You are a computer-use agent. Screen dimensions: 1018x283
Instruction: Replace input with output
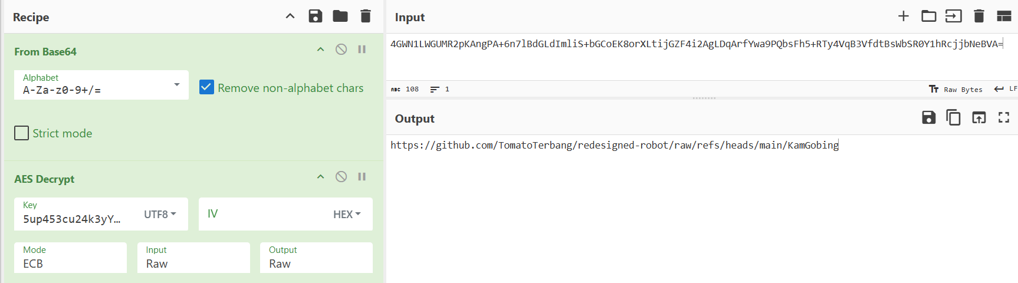(978, 118)
